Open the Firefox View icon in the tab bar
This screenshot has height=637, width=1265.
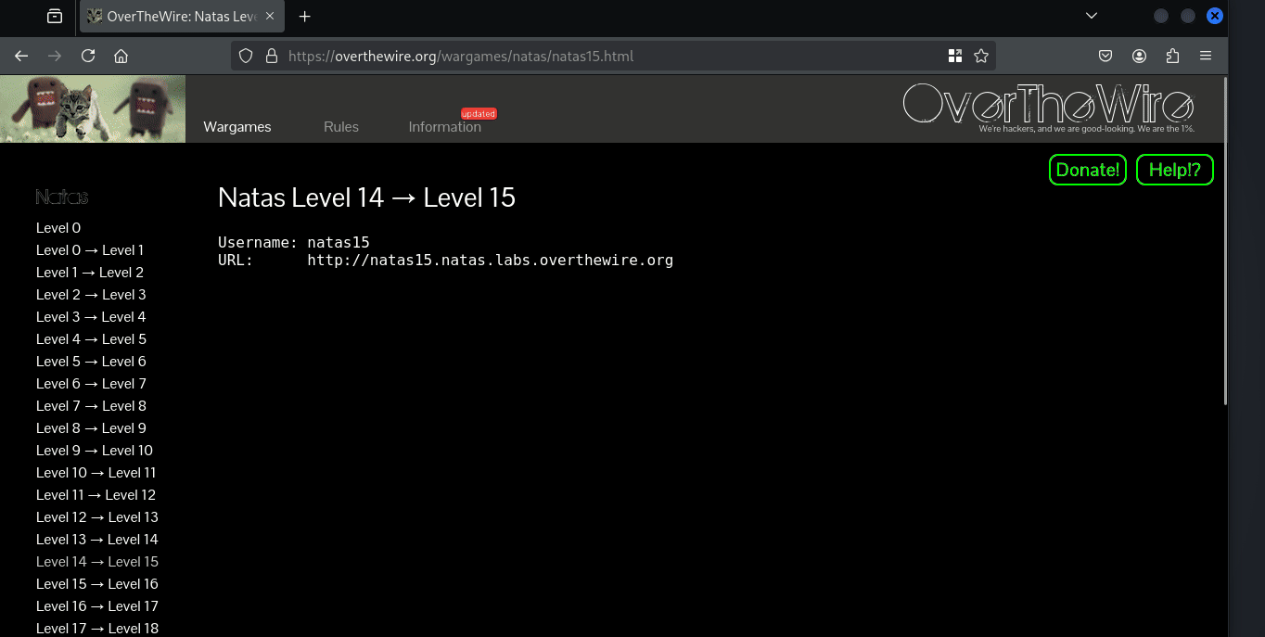55,16
